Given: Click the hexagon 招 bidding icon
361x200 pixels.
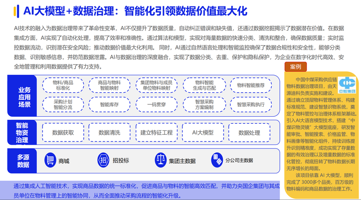Looking at the screenshot, I should tap(103, 160).
